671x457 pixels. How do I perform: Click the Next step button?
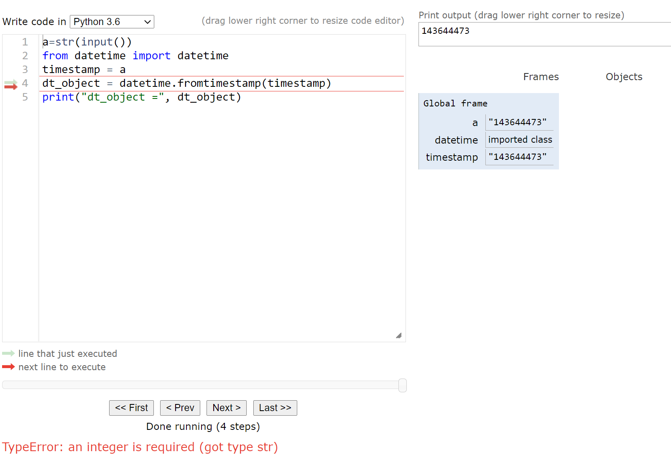[226, 408]
